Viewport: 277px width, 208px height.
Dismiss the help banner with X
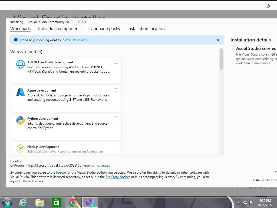[x=218, y=40]
